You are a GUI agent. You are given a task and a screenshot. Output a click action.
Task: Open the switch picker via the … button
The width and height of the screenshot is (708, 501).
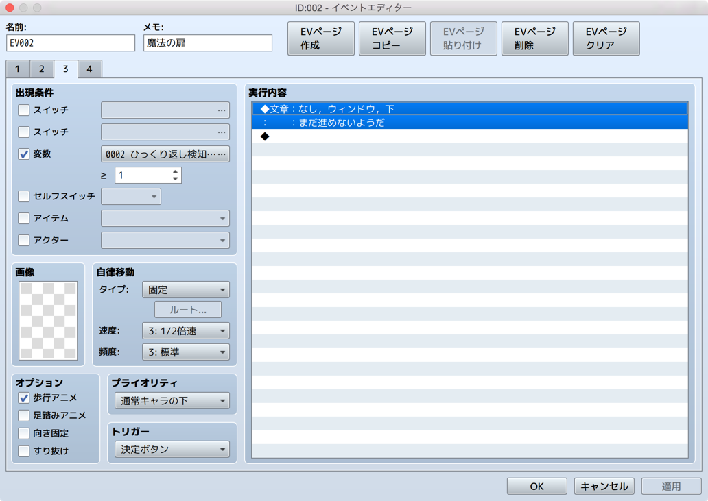point(221,110)
